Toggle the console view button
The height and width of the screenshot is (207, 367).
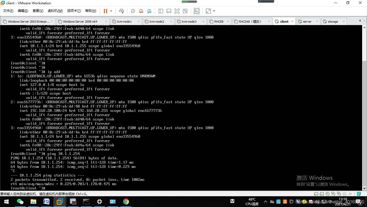[x=197, y=11]
